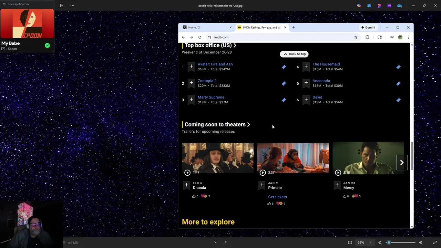
Task: Click the purple Clipchamp icon in Photos title bar
Action: (389, 6)
